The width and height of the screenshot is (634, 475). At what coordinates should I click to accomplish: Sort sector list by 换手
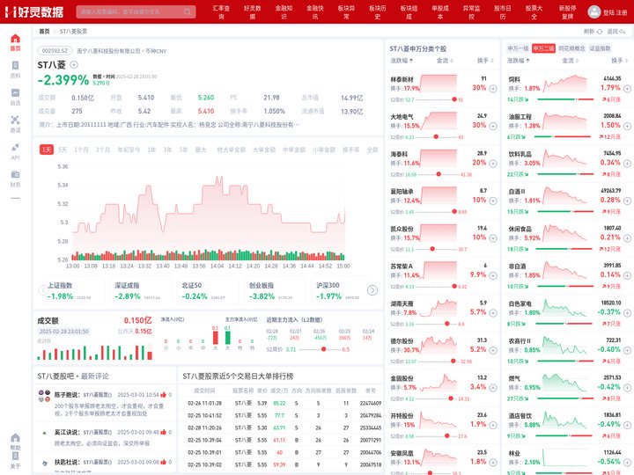[x=619, y=61]
